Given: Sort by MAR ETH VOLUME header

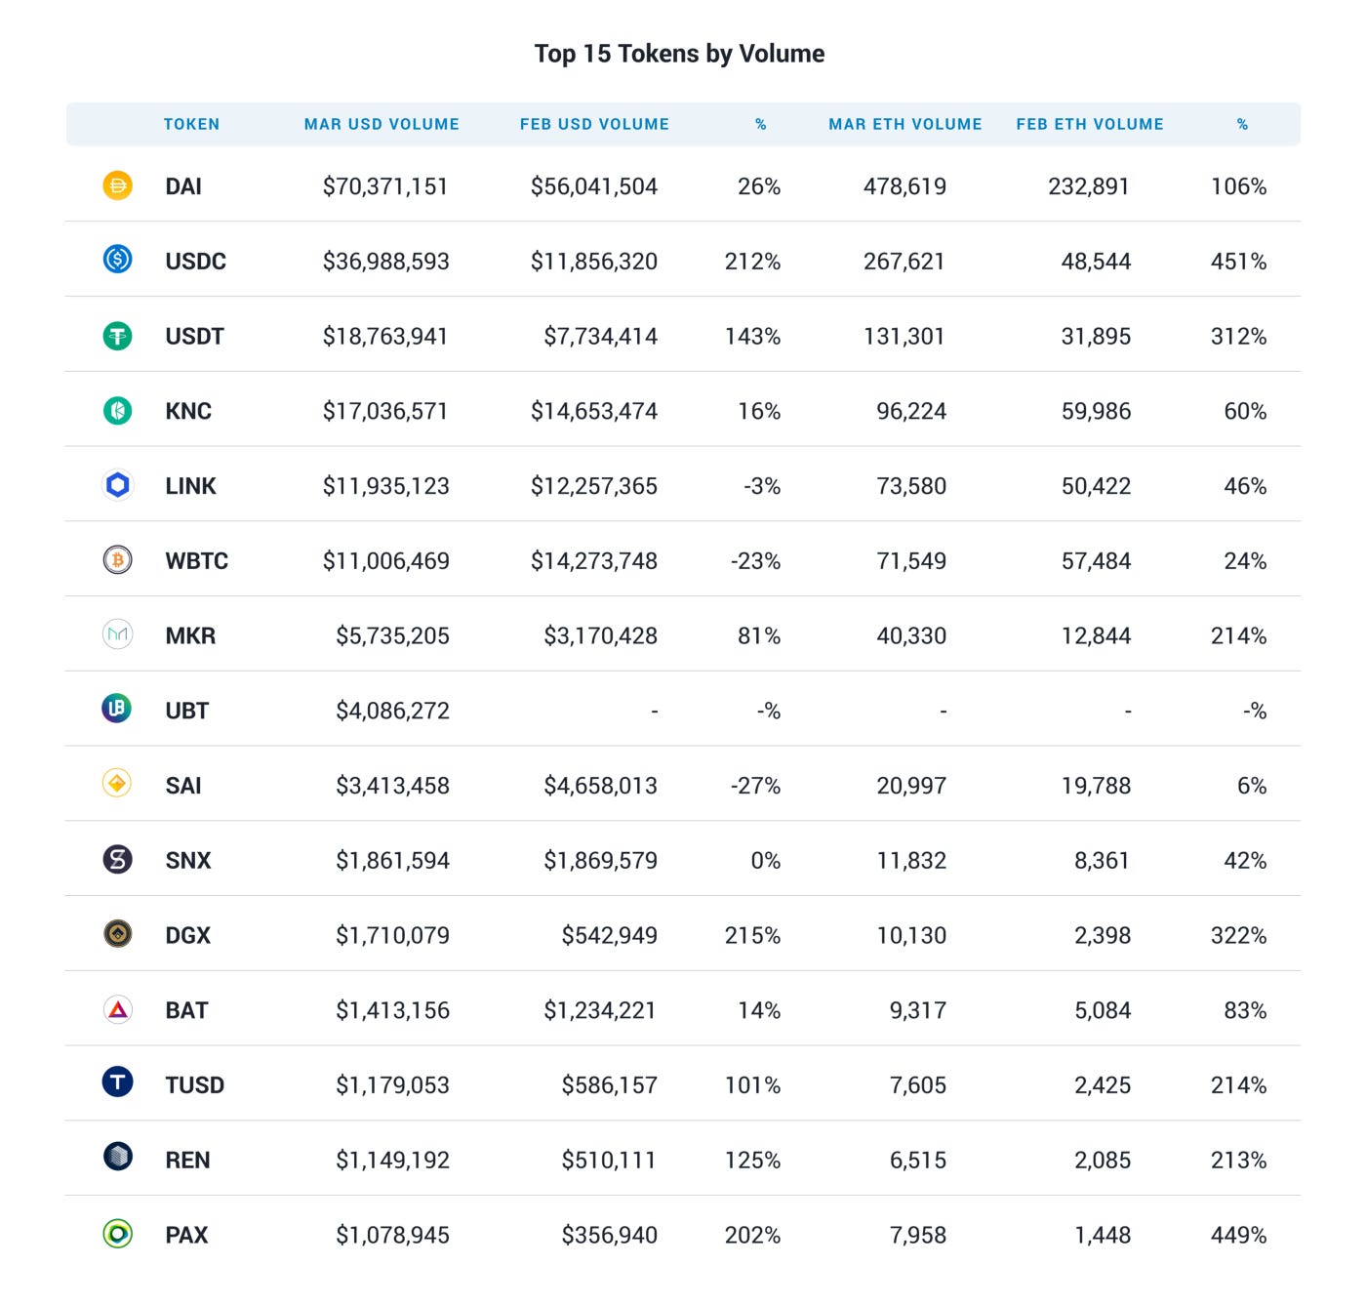Looking at the screenshot, I should click(x=905, y=124).
